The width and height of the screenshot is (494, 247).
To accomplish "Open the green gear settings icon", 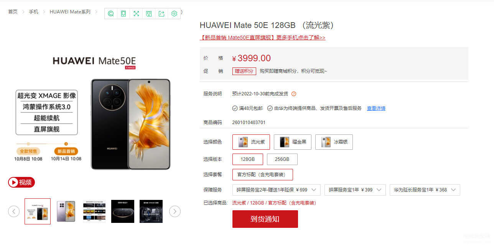I will tap(174, 14).
